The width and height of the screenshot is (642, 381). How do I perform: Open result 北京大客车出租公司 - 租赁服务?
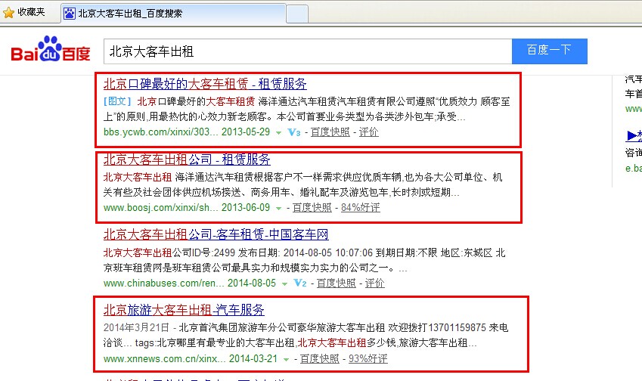(x=187, y=160)
